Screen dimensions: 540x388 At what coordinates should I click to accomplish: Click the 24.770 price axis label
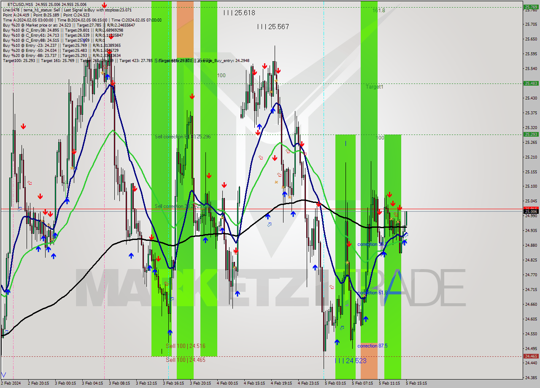click(530, 275)
